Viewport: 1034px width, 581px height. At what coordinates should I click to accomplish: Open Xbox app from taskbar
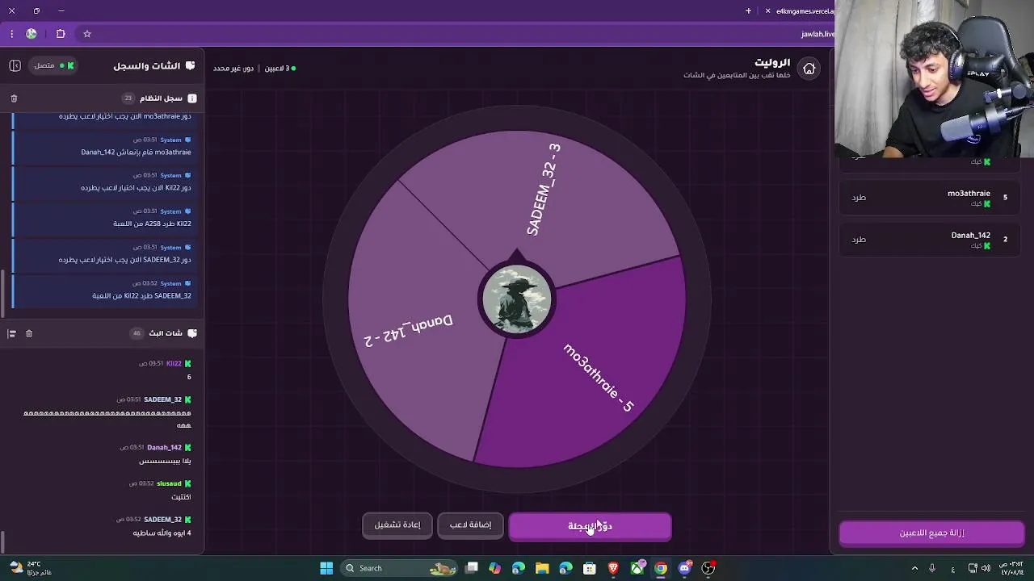coord(637,568)
